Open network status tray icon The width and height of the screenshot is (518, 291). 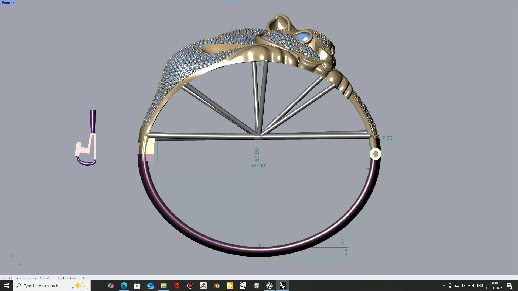click(457, 286)
